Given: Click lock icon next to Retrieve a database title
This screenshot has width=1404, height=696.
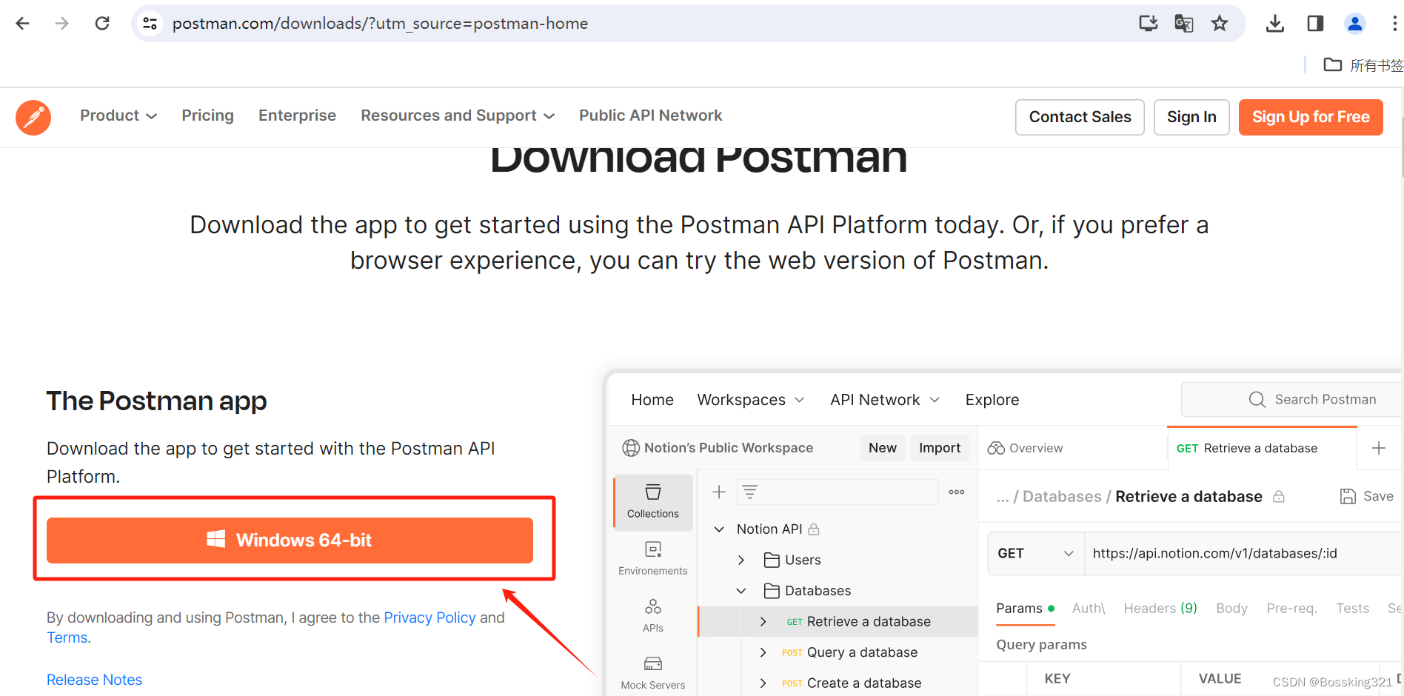Looking at the screenshot, I should click(1279, 497).
